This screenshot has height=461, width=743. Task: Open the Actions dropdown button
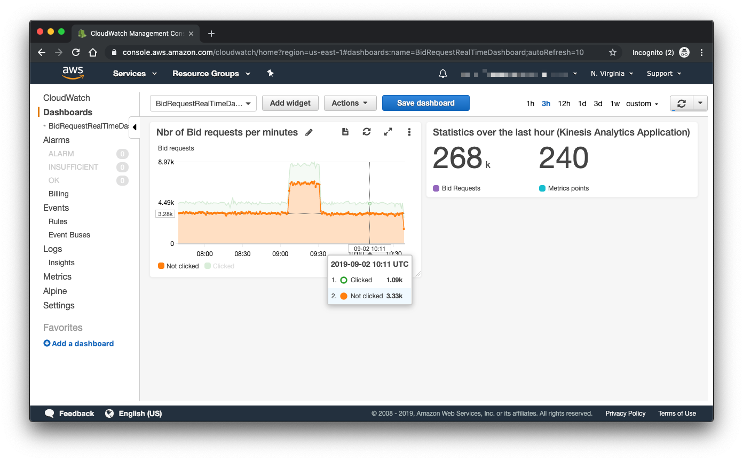click(350, 103)
